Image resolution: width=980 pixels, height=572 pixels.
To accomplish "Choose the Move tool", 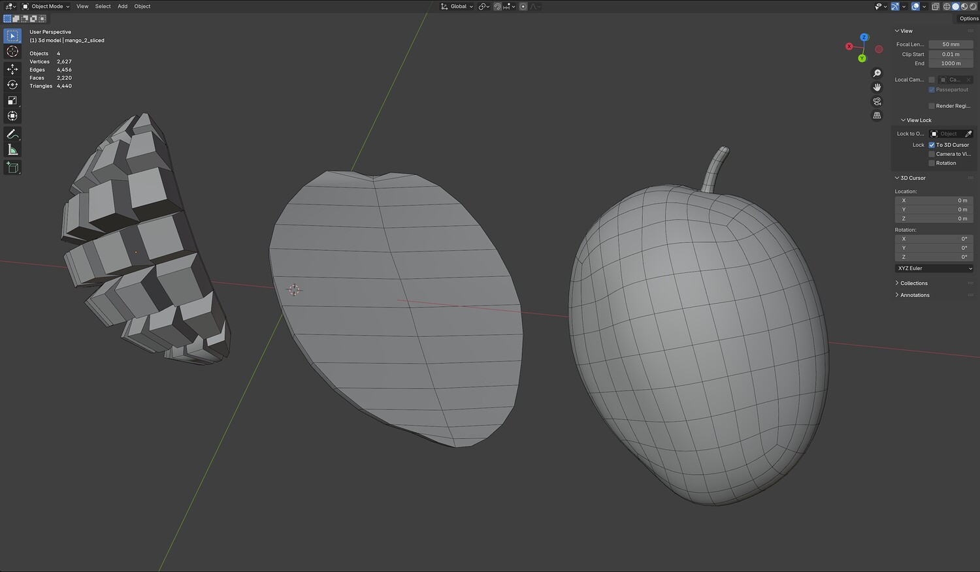I will [x=12, y=69].
